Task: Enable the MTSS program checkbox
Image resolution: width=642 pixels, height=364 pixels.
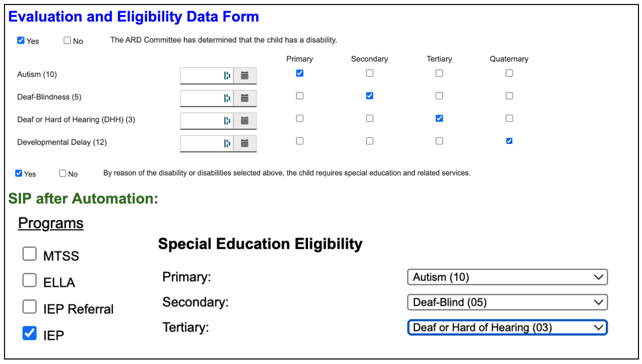Action: pos(30,254)
